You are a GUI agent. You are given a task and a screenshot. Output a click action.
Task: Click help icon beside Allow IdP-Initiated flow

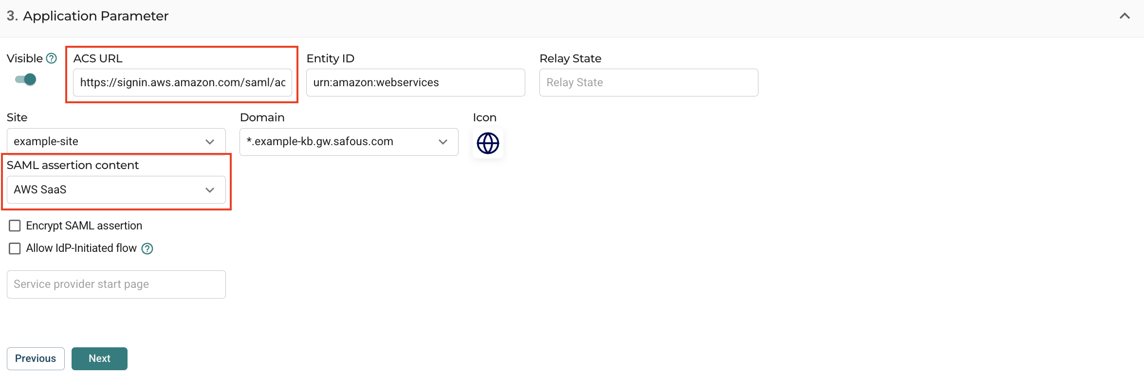click(x=147, y=249)
